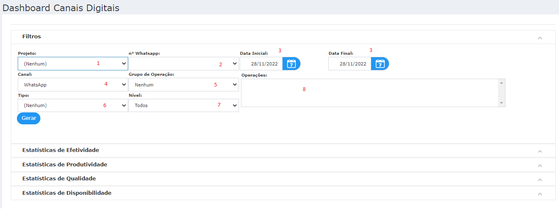Expand Estatísticas de Qualidade chevron
The height and width of the screenshot is (224, 559).
(x=540, y=180)
